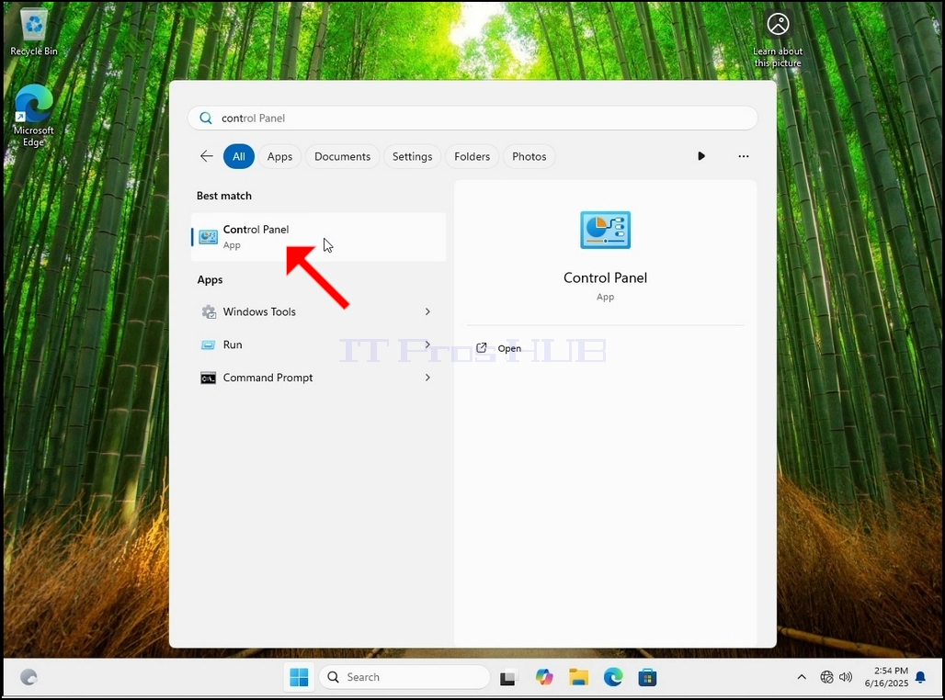Click the large Control Panel preview icon
Image resolution: width=945 pixels, height=700 pixels.
[x=605, y=230]
